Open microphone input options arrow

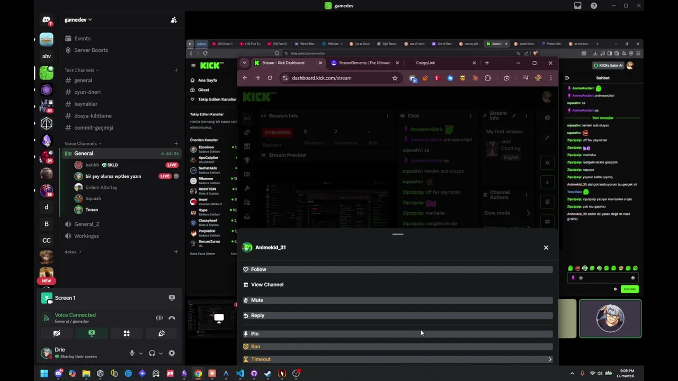click(140, 353)
